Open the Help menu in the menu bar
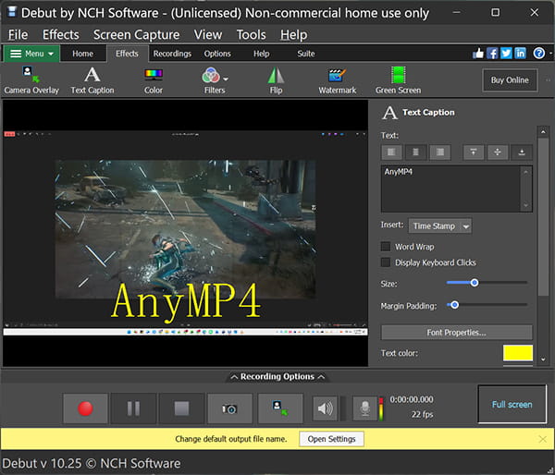The height and width of the screenshot is (475, 555). [294, 35]
